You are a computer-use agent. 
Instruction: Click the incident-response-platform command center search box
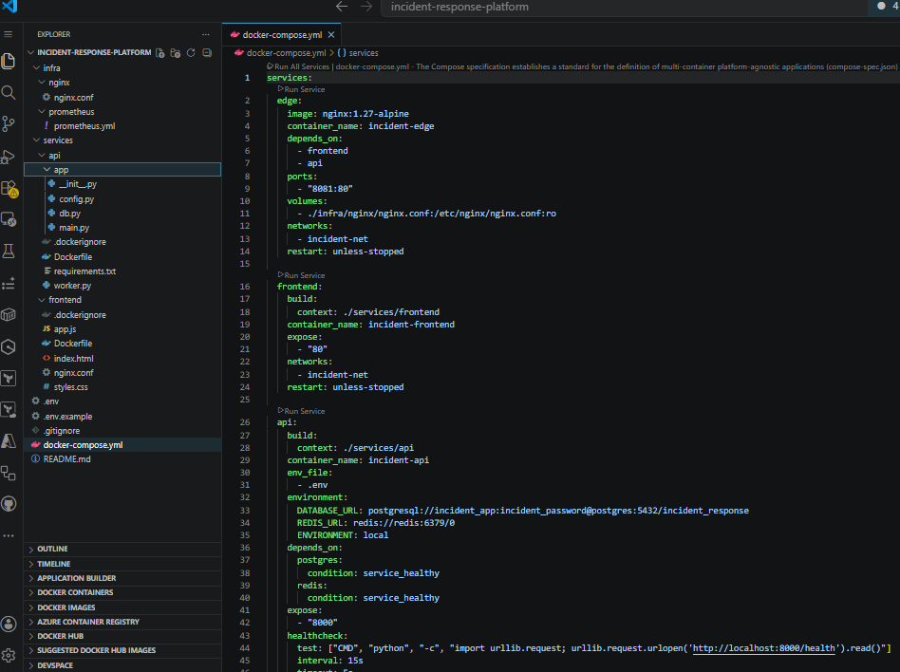point(624,8)
